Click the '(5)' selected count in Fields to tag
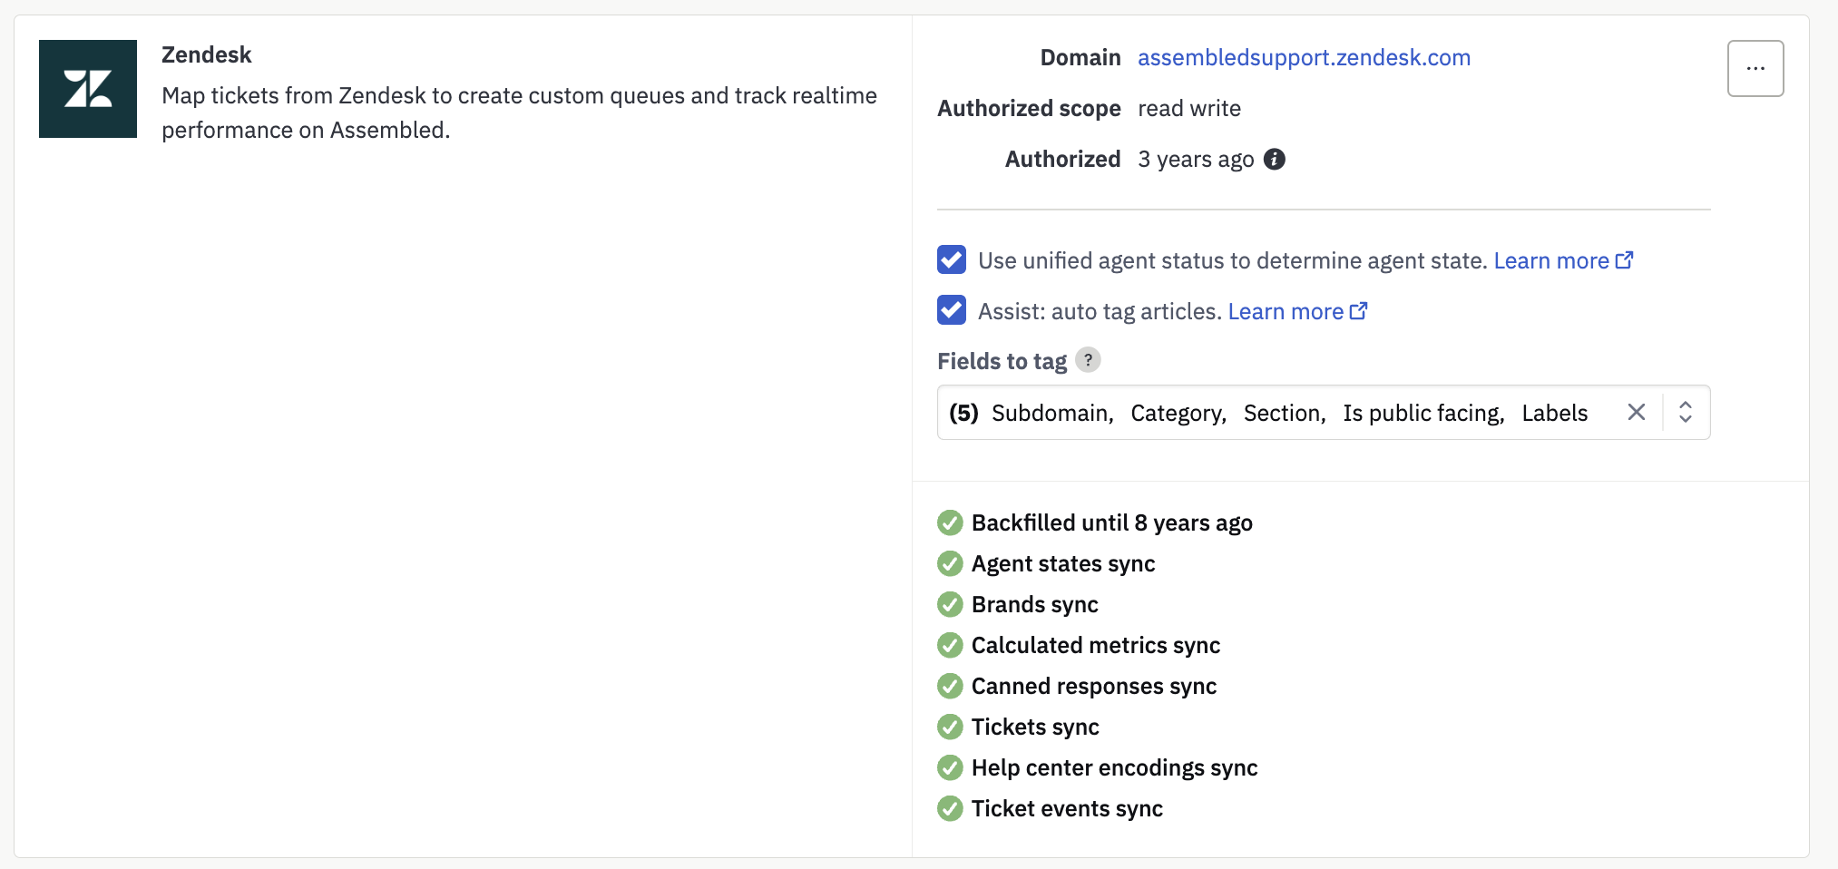Viewport: 1838px width, 869px height. coord(963,413)
